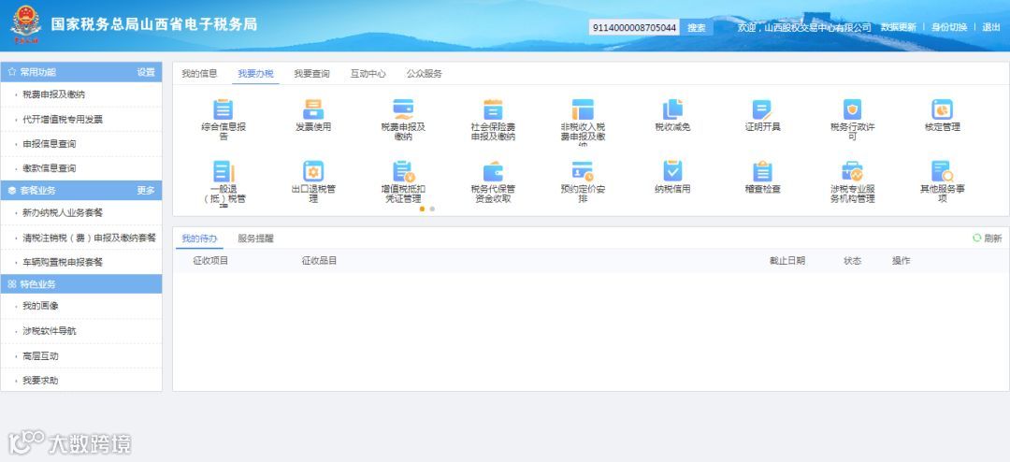Click the 征收品目 column header
This screenshot has height=462, width=1010.
(320, 261)
